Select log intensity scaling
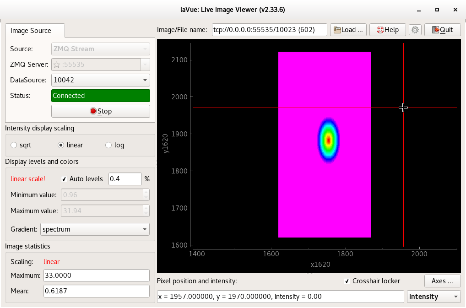 point(108,145)
